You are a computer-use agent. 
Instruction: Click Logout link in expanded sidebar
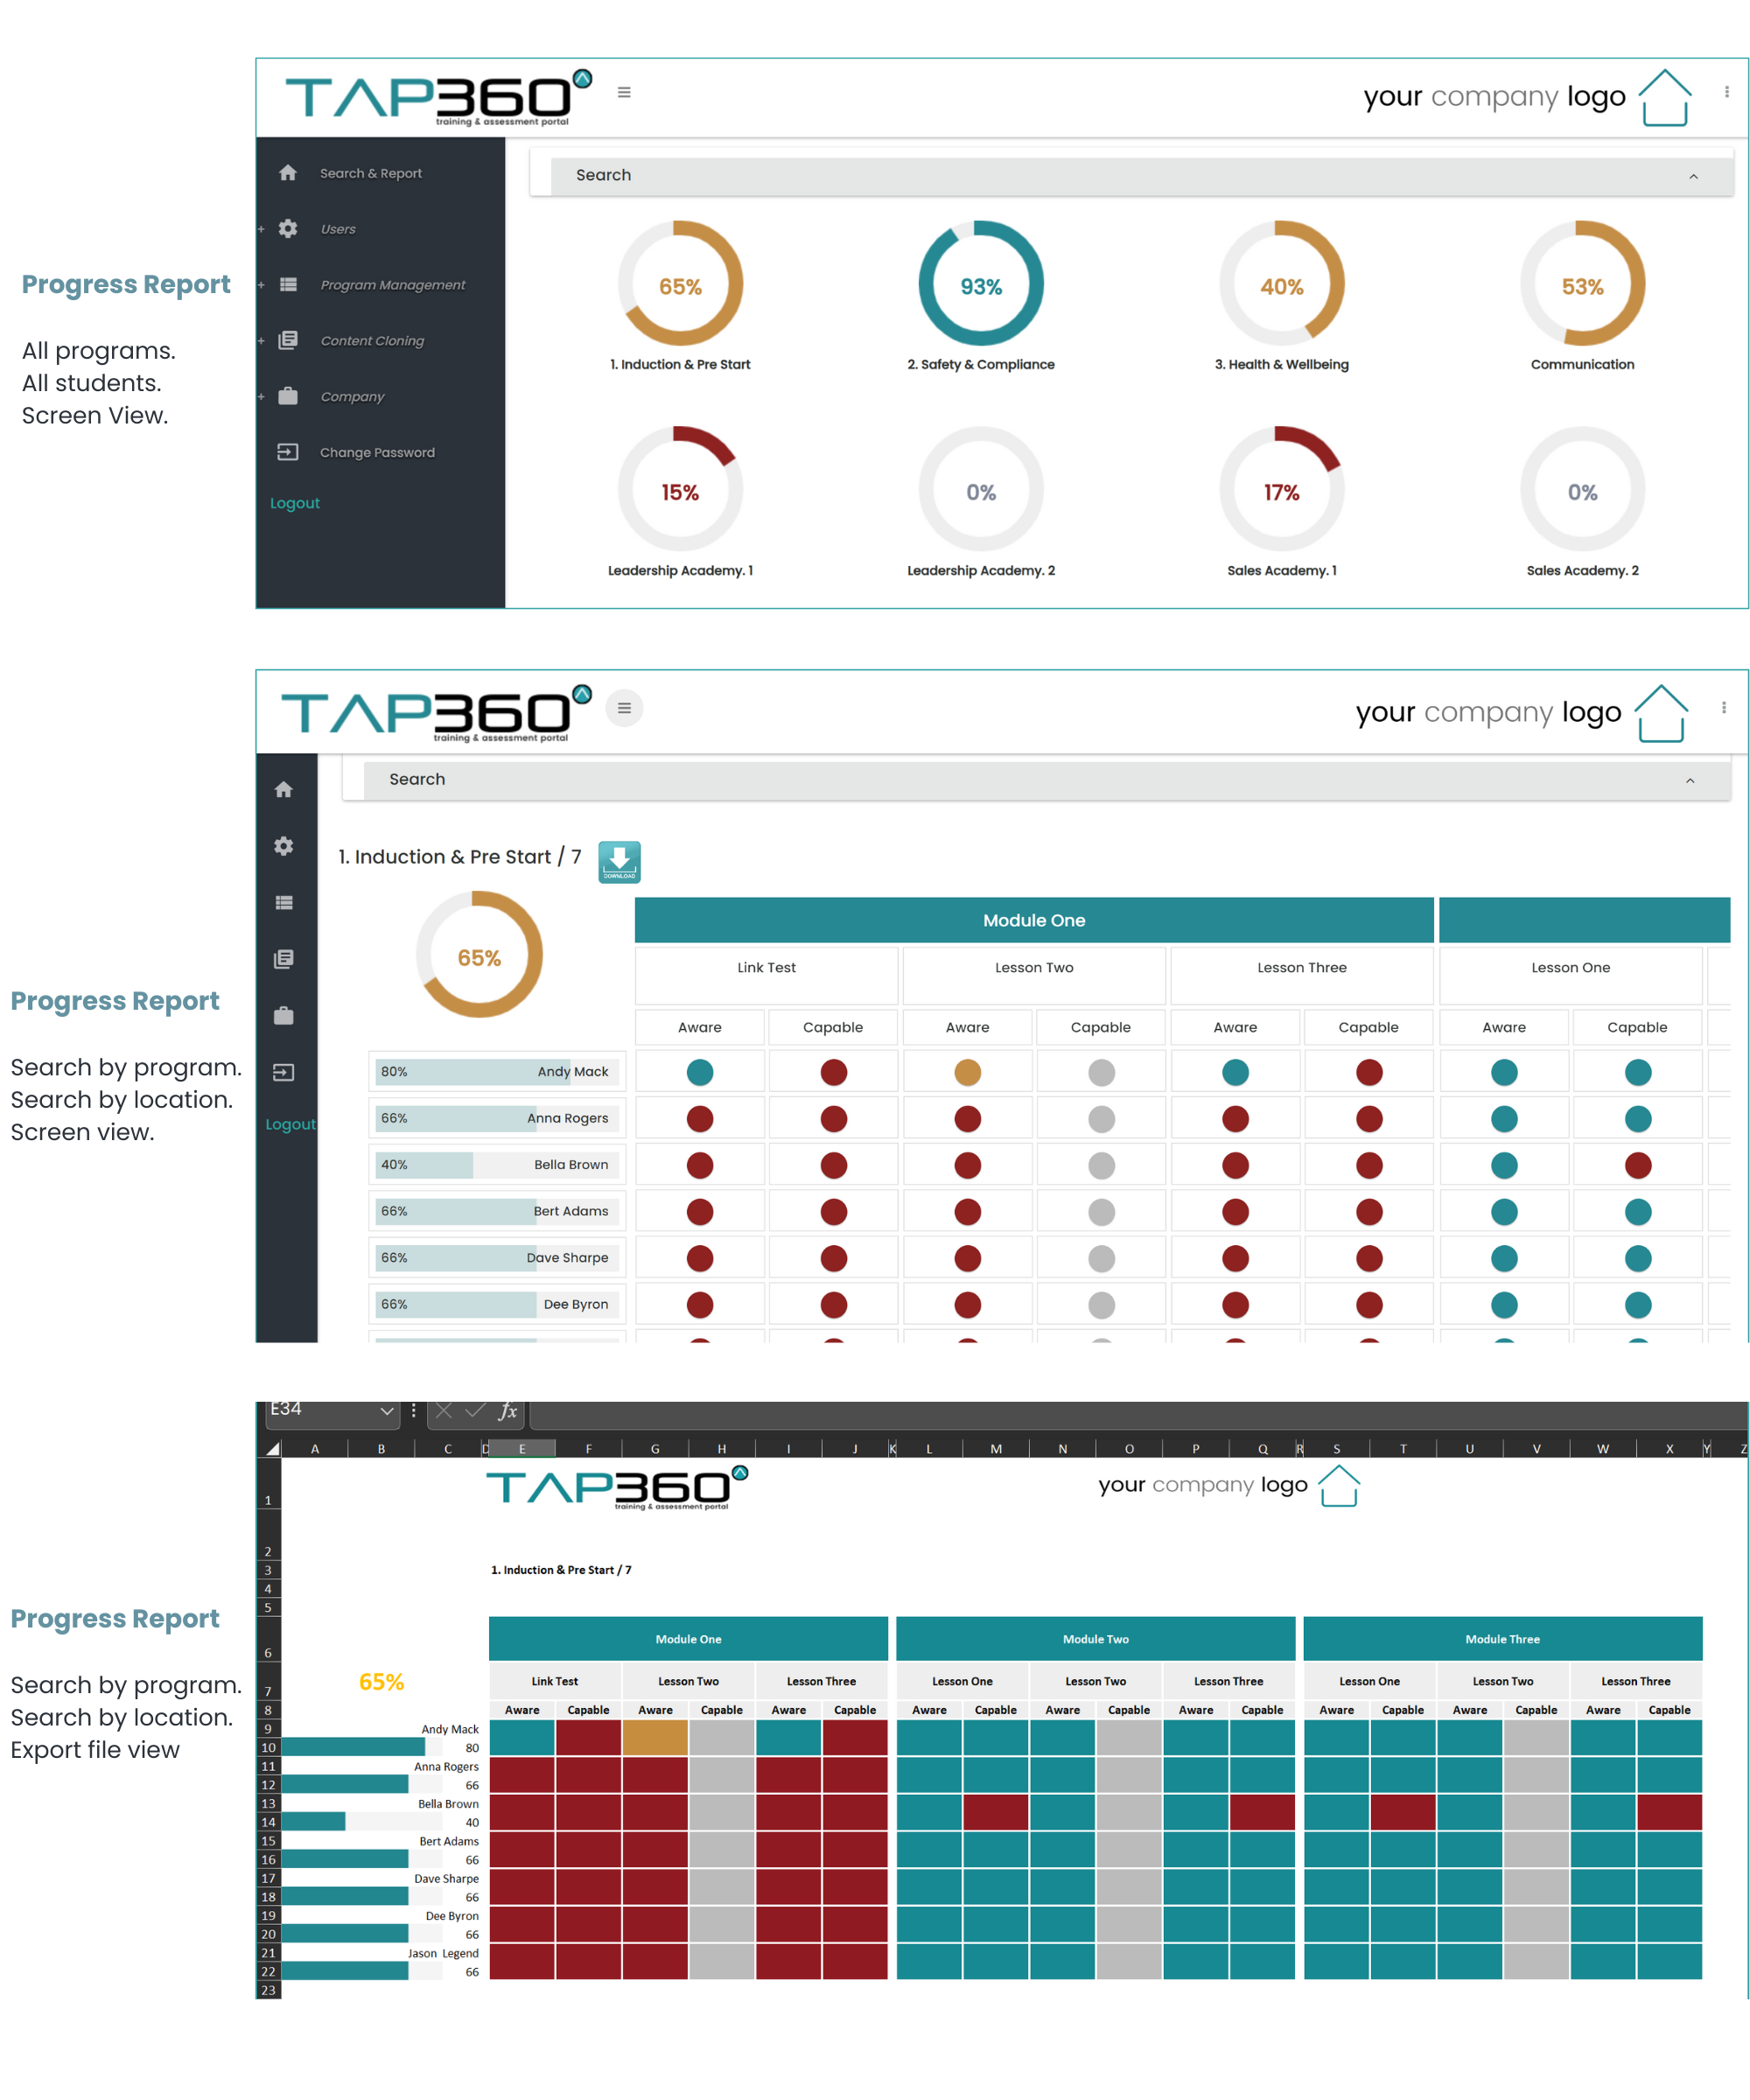click(295, 503)
